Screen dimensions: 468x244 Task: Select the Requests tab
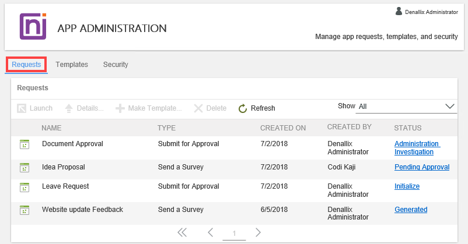[x=26, y=65]
